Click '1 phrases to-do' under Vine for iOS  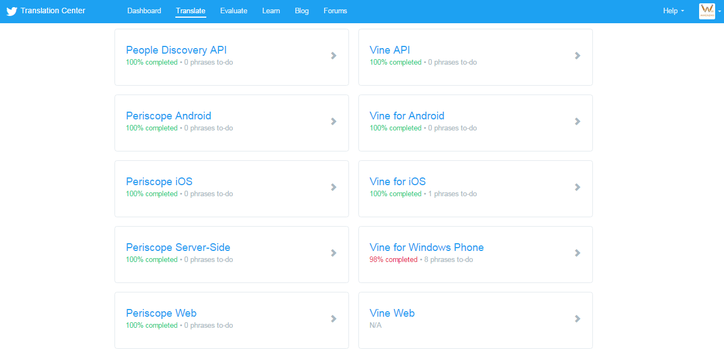(x=452, y=194)
